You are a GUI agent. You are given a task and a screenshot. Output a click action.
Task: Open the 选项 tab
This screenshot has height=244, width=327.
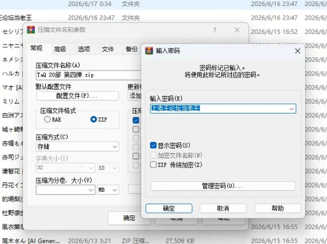tap(84, 49)
